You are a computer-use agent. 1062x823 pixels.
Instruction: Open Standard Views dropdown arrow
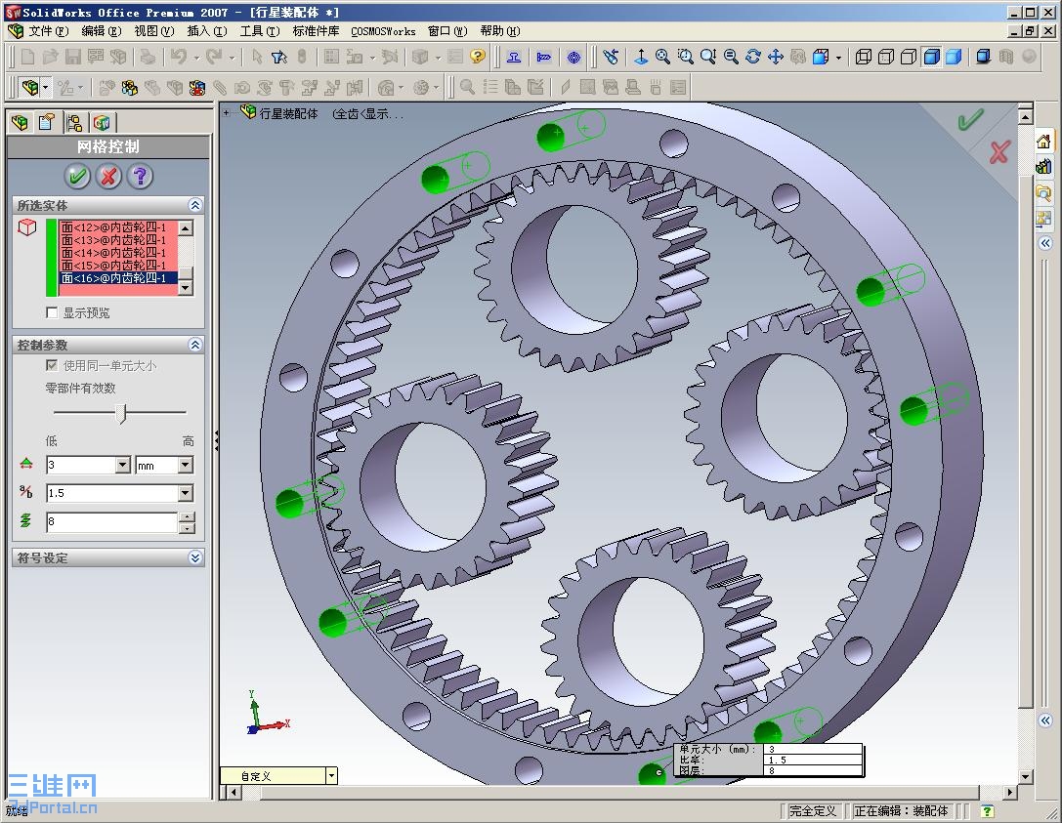point(838,58)
